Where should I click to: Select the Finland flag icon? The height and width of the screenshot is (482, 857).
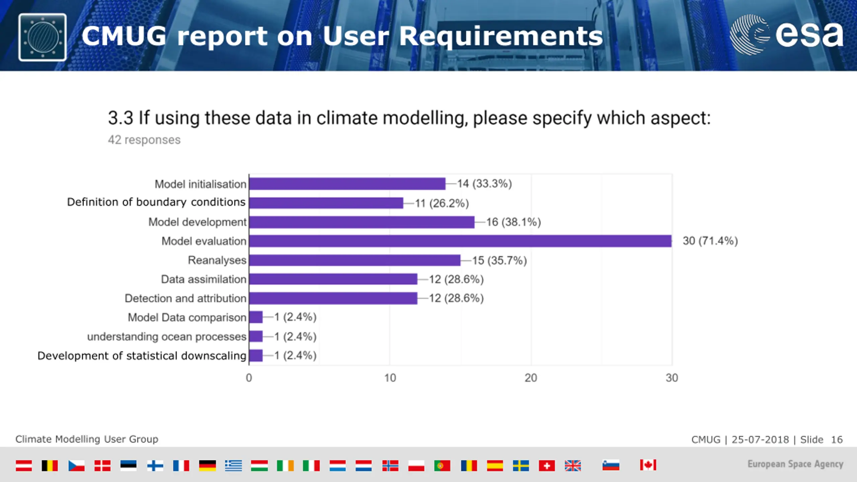point(155,466)
